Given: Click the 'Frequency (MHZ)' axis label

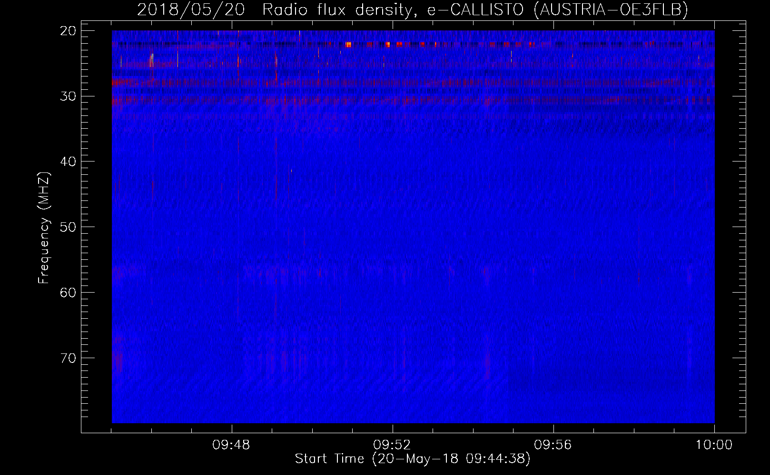Looking at the screenshot, I should 44,228.
